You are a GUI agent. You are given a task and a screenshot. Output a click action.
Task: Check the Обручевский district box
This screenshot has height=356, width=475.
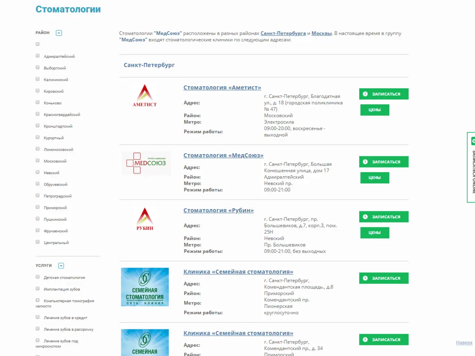coord(37,184)
